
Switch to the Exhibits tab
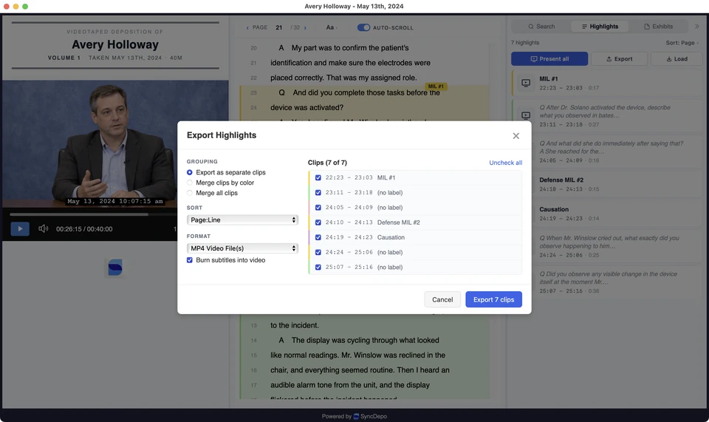click(658, 27)
